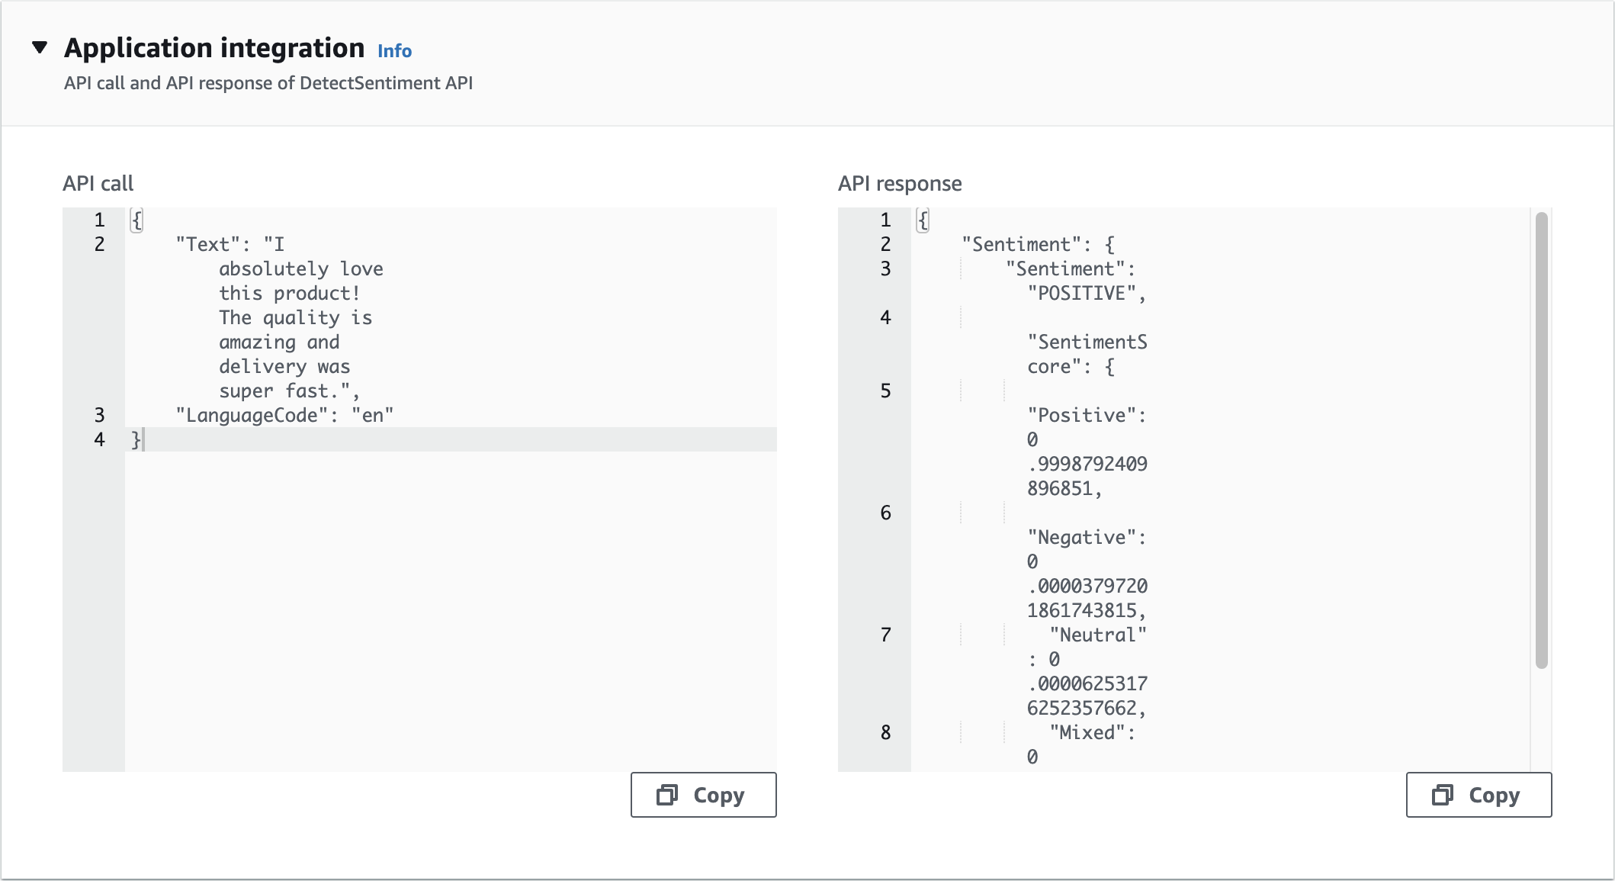The height and width of the screenshot is (881, 1615).
Task: Place cursor on closing brace line 4
Action: pos(136,439)
